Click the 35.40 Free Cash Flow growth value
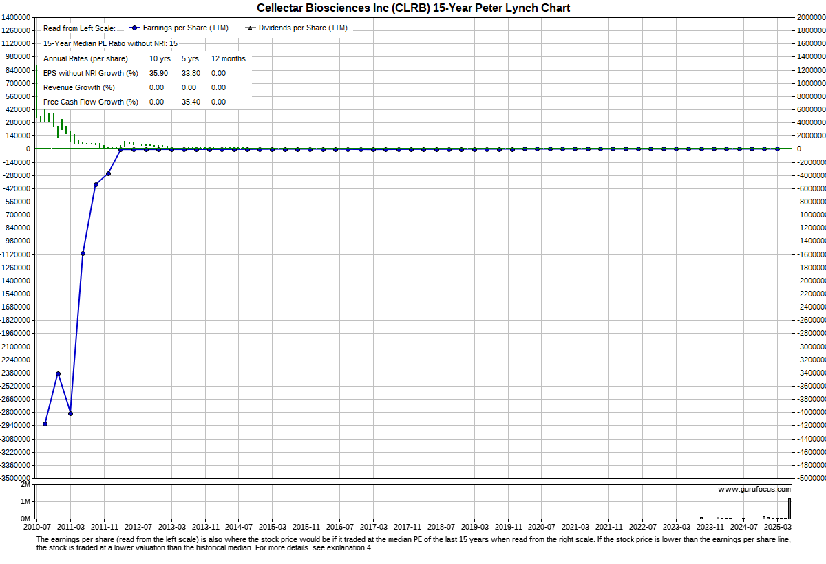Screen dimensions: 826x564 pos(191,102)
